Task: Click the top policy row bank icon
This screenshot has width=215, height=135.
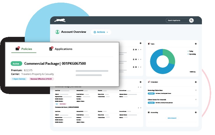Action: pos(134,50)
